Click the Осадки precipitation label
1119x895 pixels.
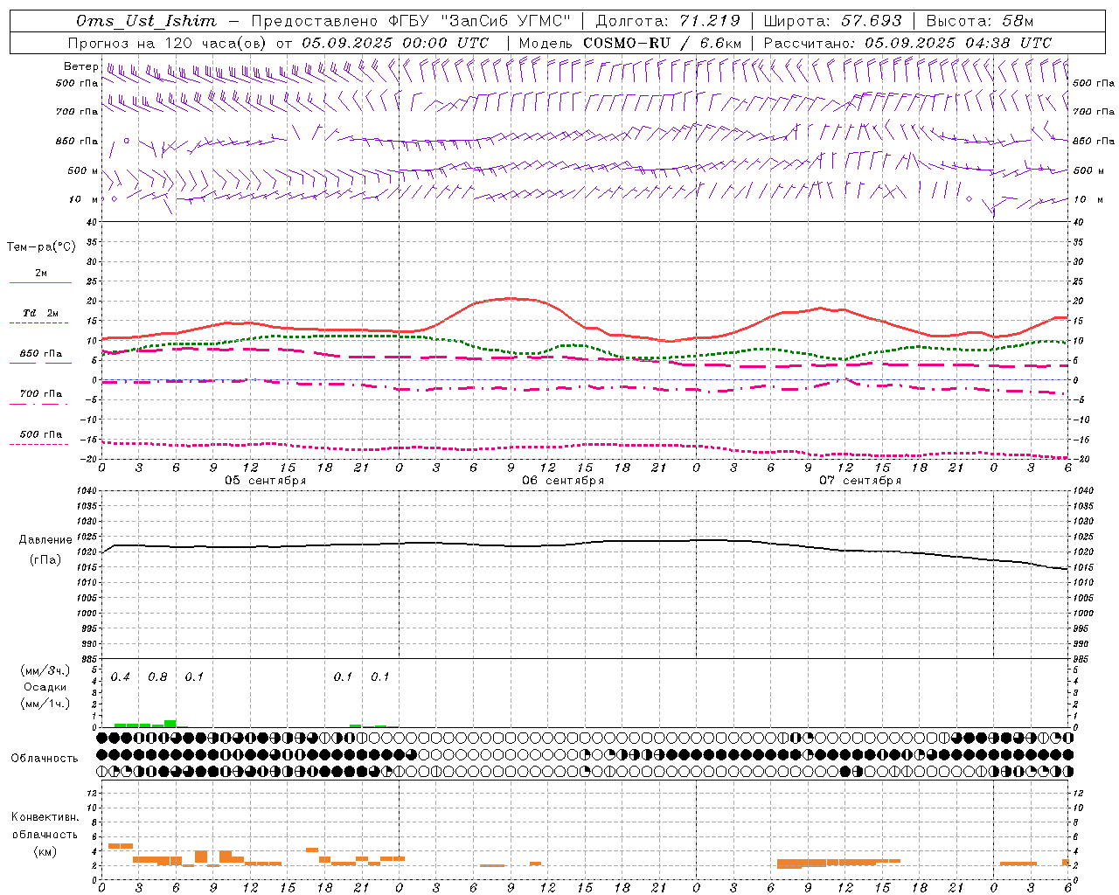(45, 687)
